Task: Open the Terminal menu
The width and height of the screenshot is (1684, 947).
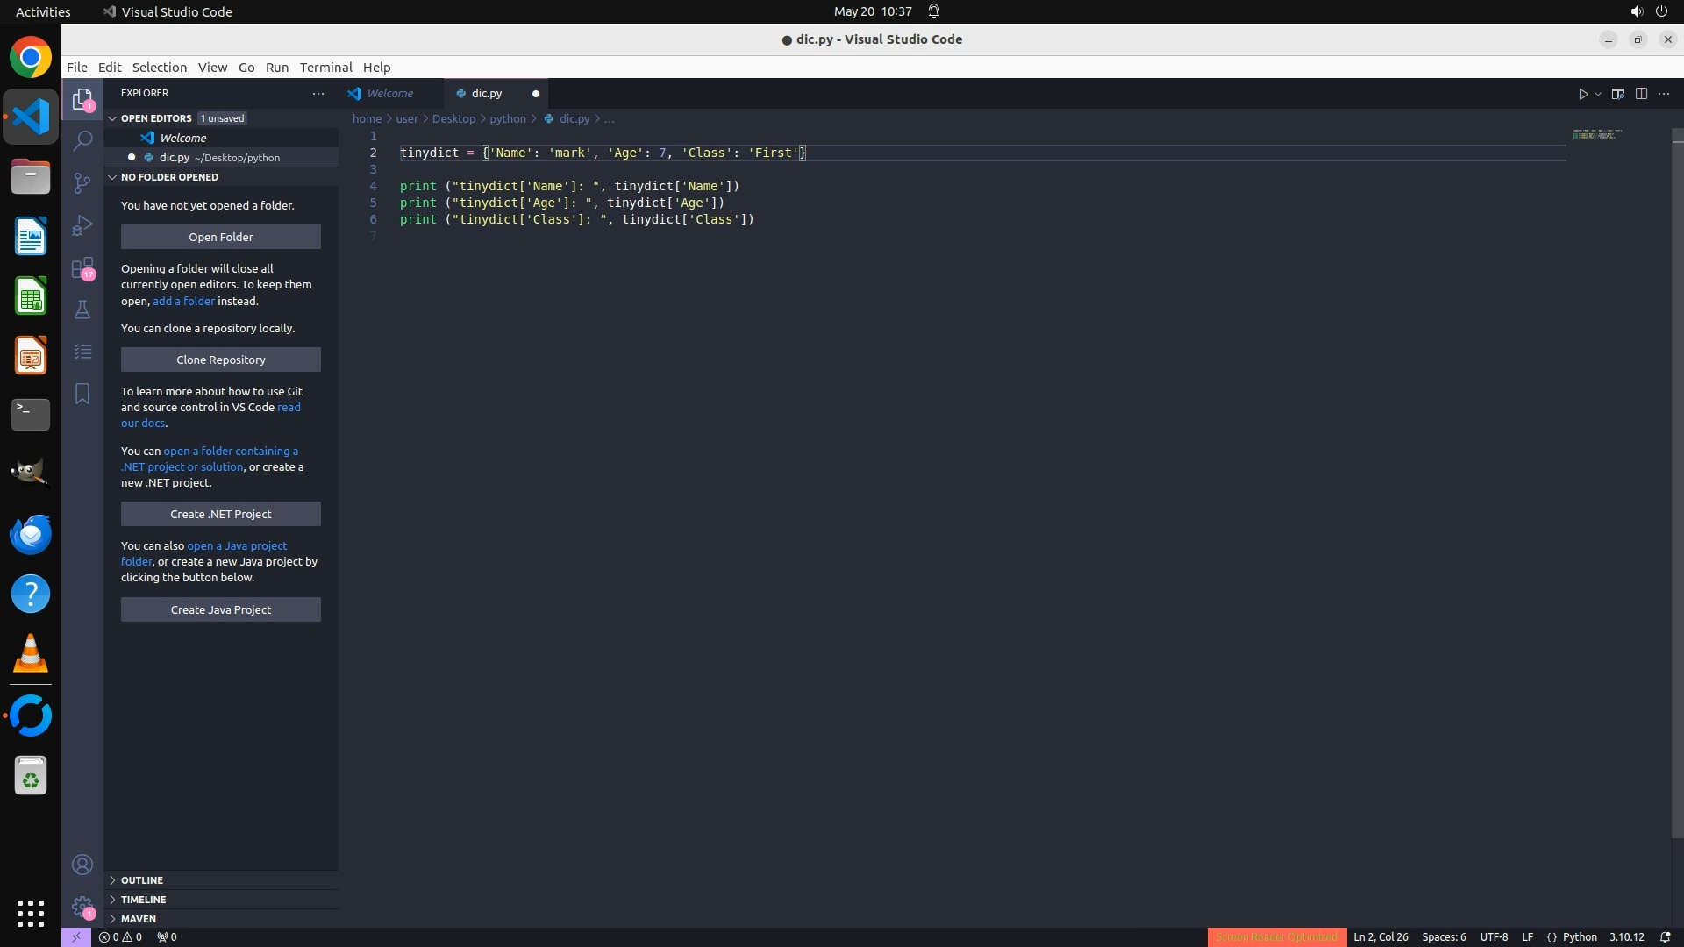Action: pos(325,68)
